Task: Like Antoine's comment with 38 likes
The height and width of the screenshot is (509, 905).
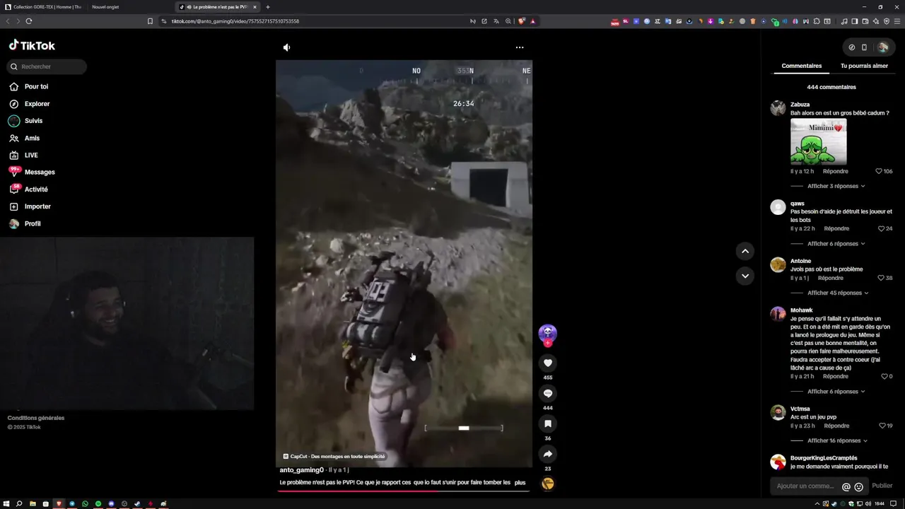Action: pyautogui.click(x=880, y=278)
